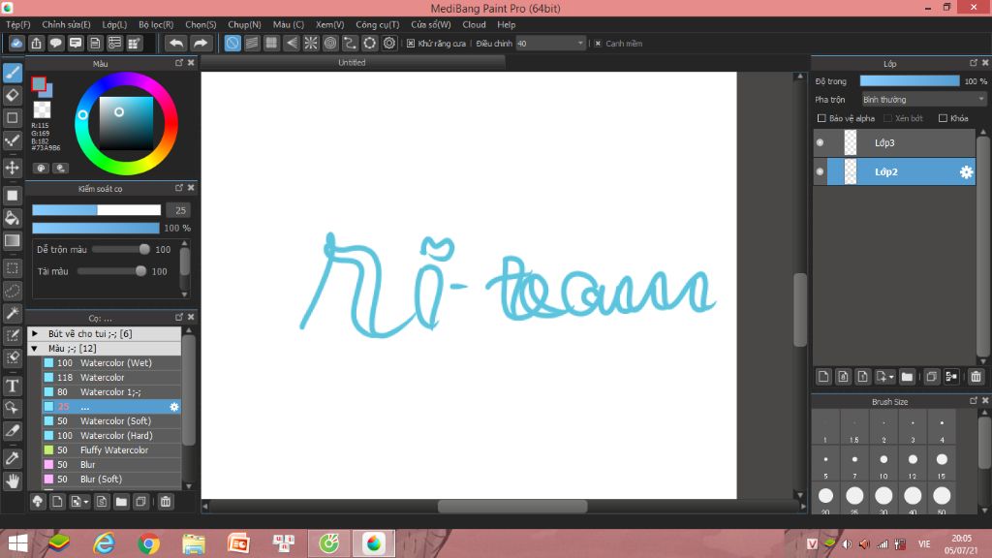Image resolution: width=992 pixels, height=558 pixels.
Task: Enable the parallel lines snap guide
Action: tap(252, 43)
